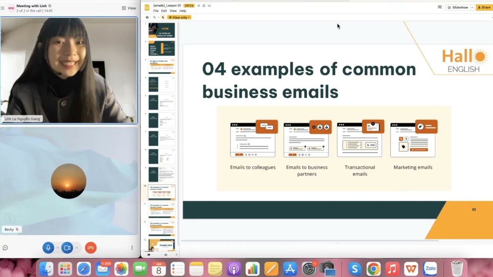
Task: Open Slideshow options dropdown arrow
Action: click(472, 7)
